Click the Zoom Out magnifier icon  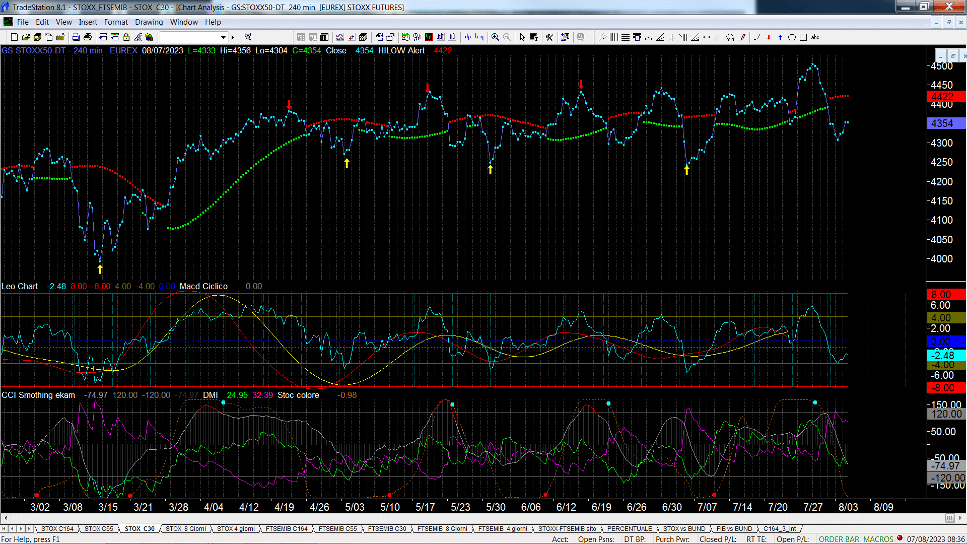(507, 37)
